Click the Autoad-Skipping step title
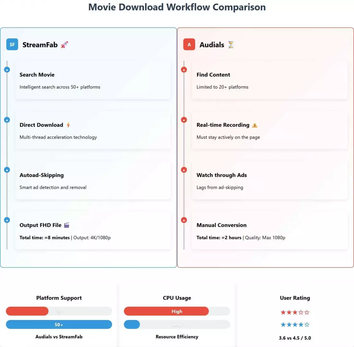 point(41,175)
